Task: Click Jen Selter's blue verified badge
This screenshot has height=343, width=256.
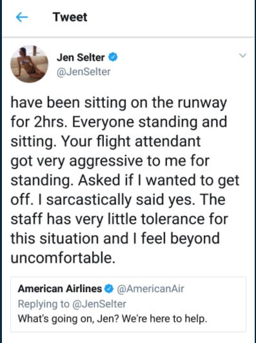Action: pyautogui.click(x=113, y=57)
